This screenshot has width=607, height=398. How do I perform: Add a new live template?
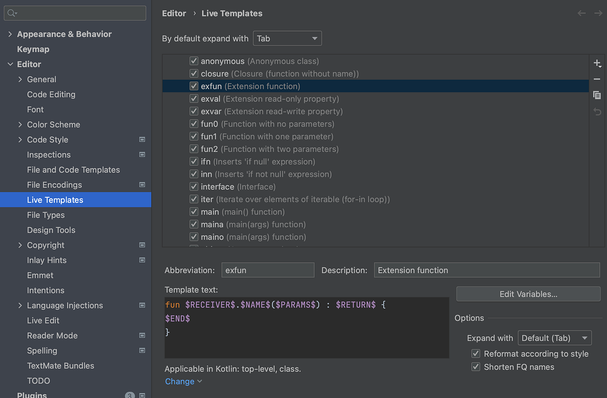(x=597, y=63)
